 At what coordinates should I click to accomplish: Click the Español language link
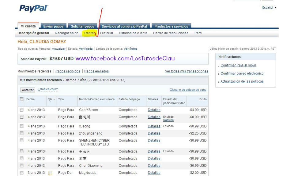[268, 8]
